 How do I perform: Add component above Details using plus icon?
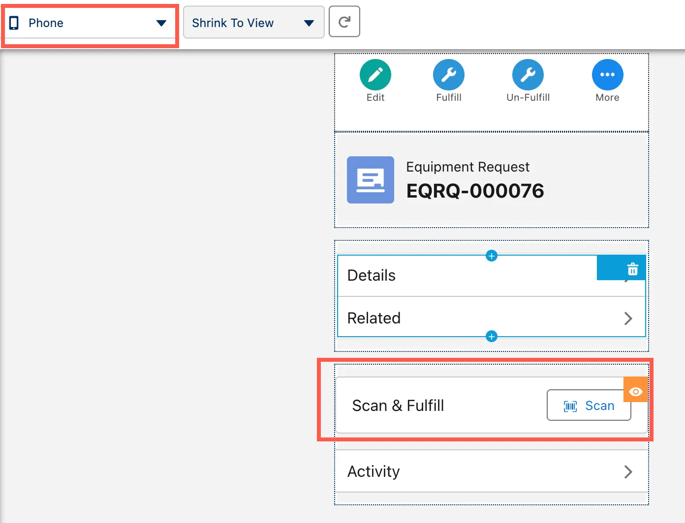coord(492,256)
